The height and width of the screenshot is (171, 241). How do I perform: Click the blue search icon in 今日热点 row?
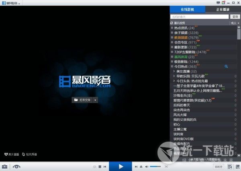(226, 66)
